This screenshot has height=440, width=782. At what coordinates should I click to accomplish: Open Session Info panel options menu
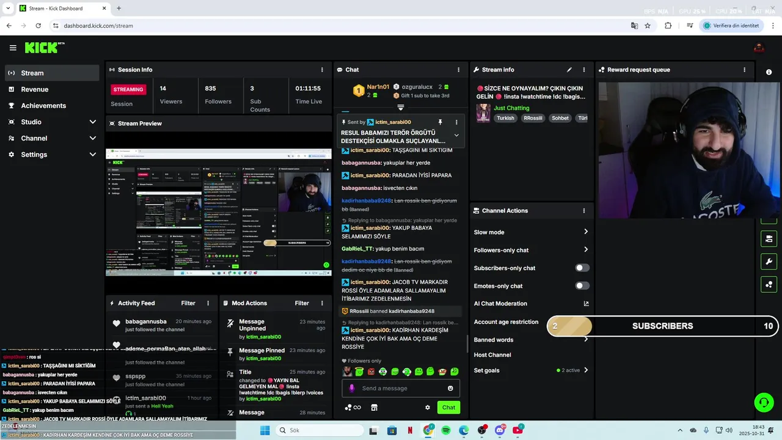(x=322, y=70)
